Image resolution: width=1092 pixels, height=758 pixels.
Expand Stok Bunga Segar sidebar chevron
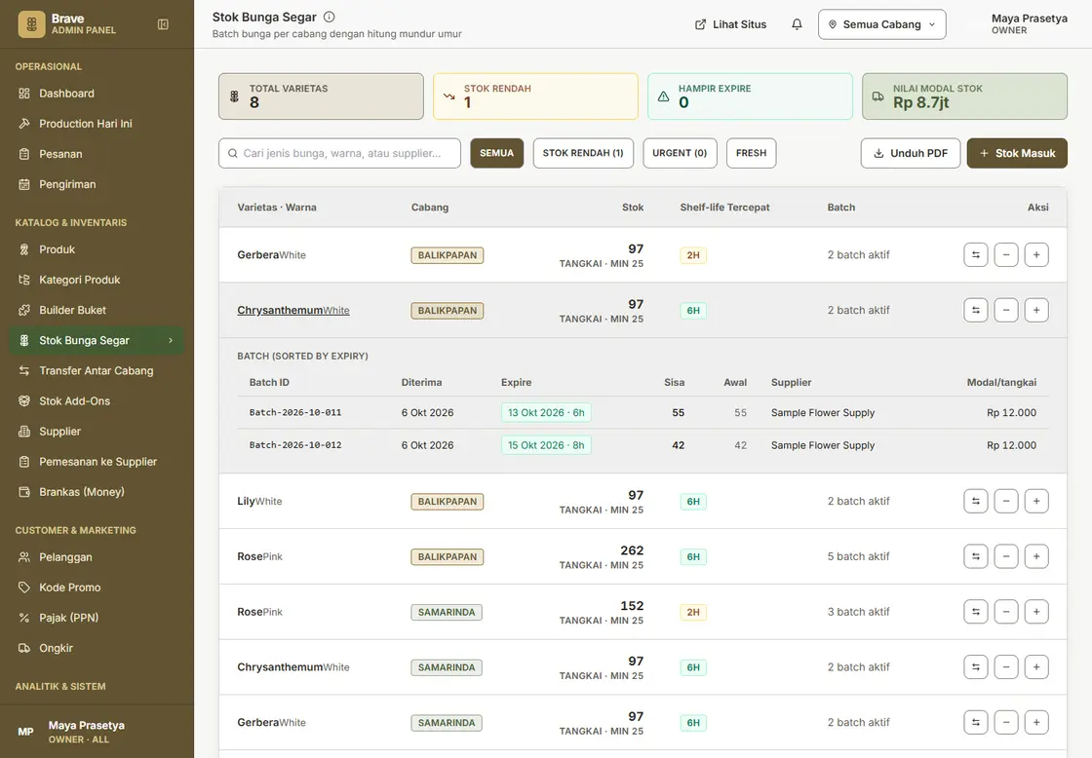[x=171, y=340]
